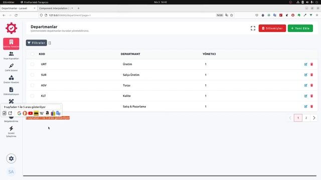
Task: Open system volume tray icon
Action: pos(307,2)
